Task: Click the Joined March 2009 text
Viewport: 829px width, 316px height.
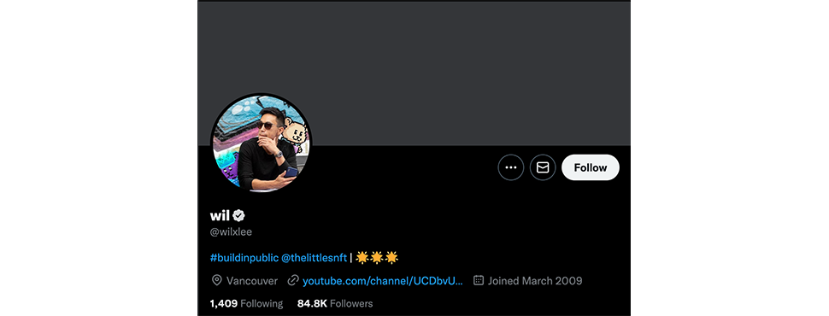Action: 534,281
